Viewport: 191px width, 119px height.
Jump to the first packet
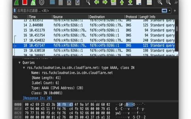122,2
